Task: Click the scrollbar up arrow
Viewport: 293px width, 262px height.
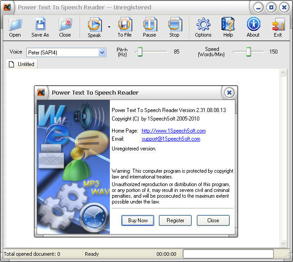Action: click(x=283, y=72)
